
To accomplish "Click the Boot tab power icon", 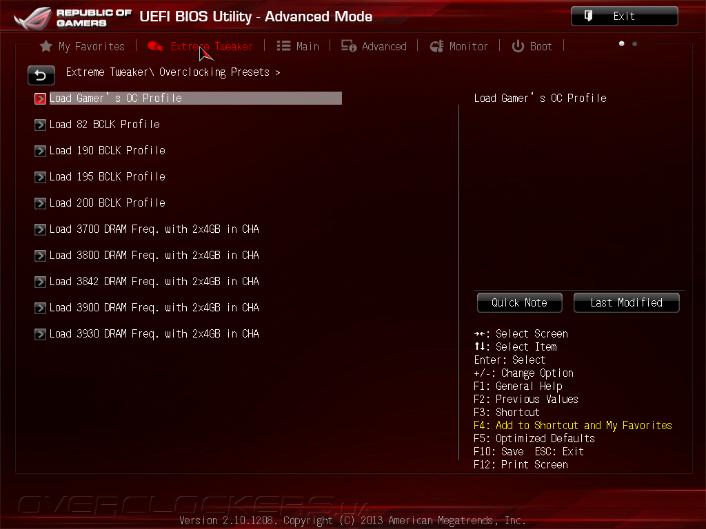I will point(518,46).
